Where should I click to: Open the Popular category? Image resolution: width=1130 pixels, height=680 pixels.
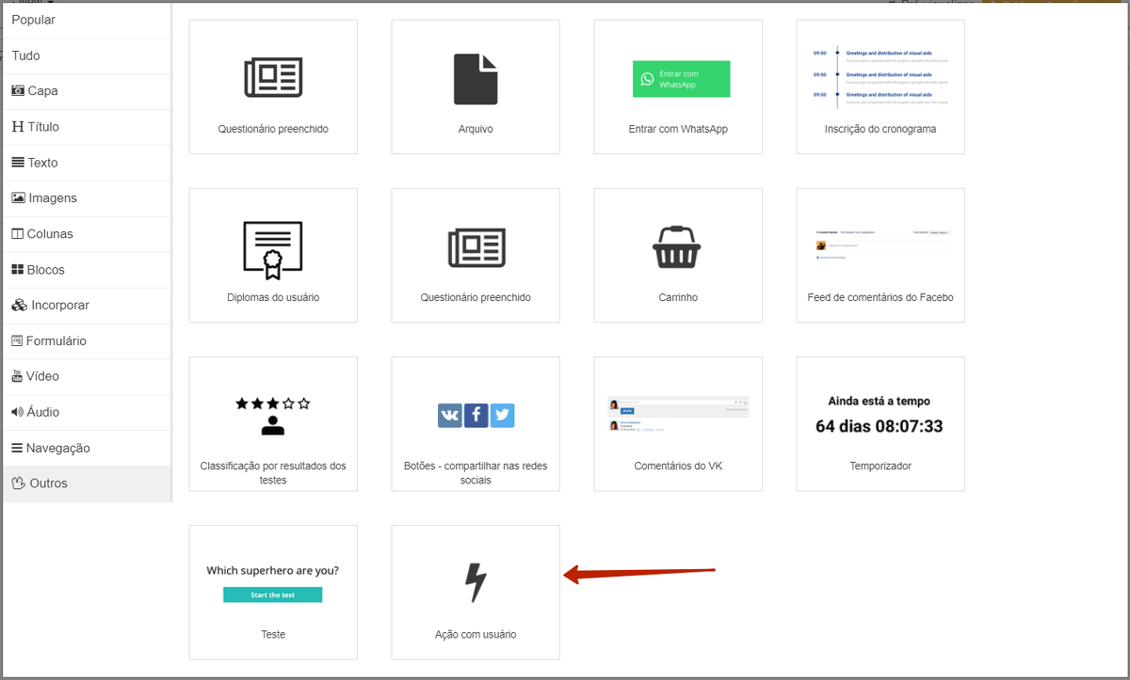click(x=34, y=20)
